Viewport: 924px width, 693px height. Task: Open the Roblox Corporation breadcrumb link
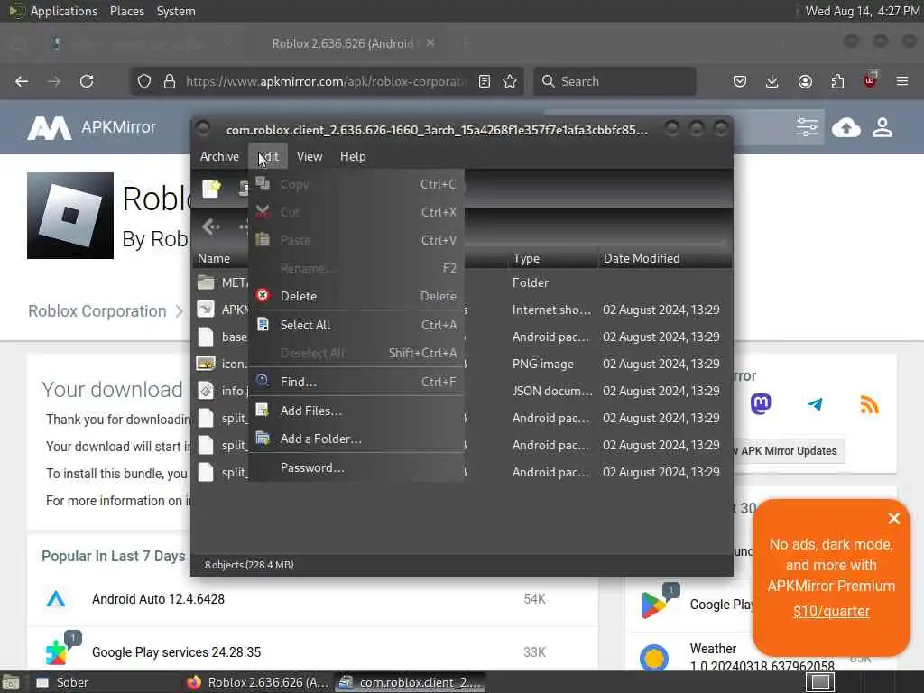(x=97, y=311)
